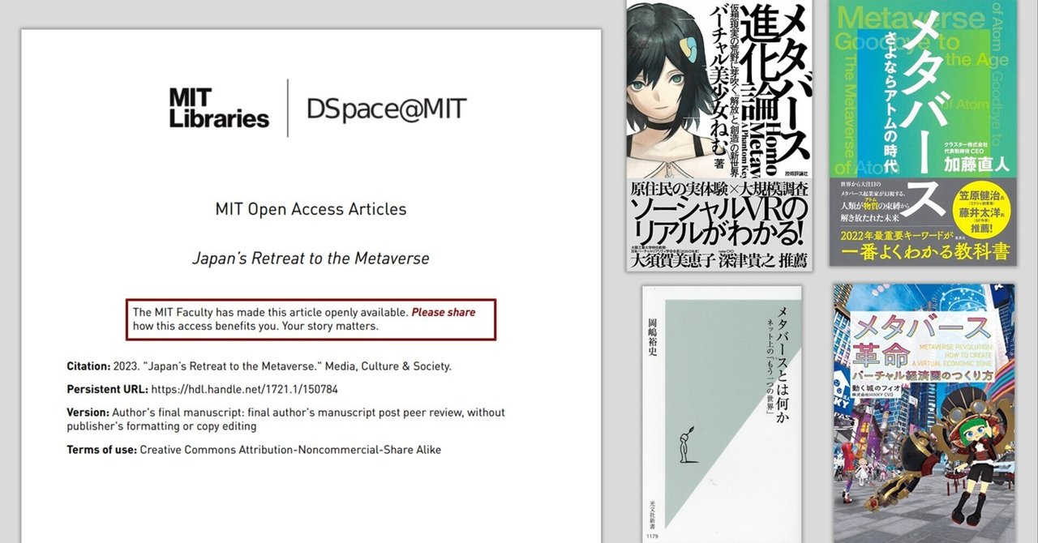The height and width of the screenshot is (543, 1038).
Task: Click the 'Version:' author's final manuscript text
Action: coord(285,419)
